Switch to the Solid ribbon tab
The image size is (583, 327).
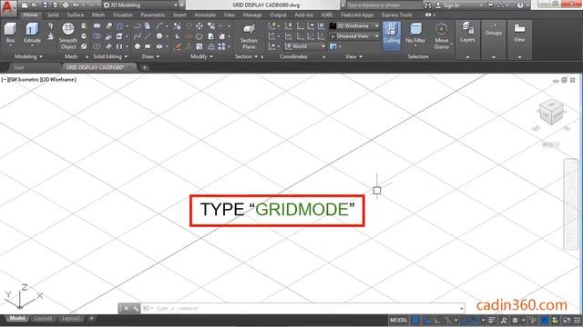[53, 15]
